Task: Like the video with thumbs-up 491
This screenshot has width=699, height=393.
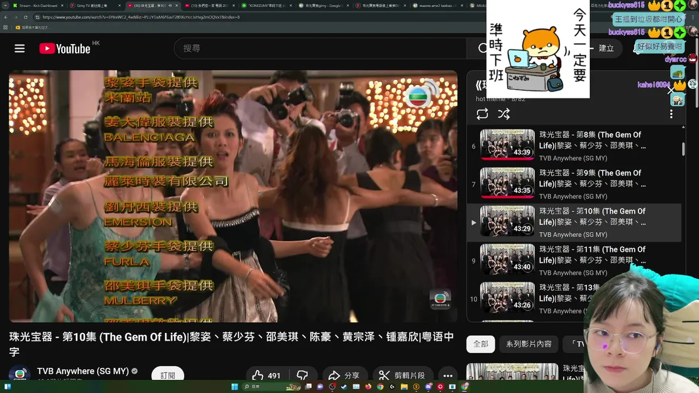Action: [266, 376]
